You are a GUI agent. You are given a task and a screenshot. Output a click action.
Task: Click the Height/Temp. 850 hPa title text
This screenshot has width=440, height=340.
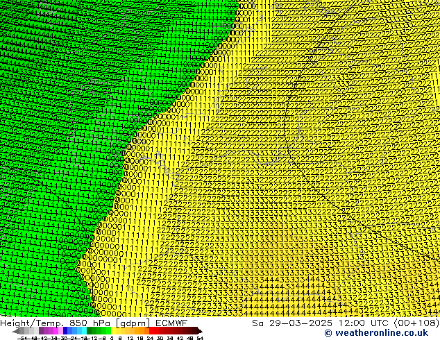pos(57,323)
